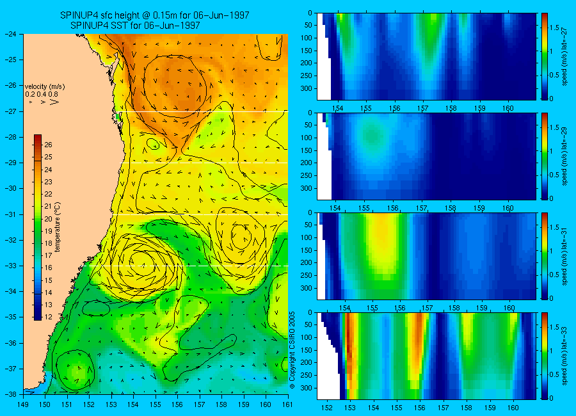
Task: Click the subtitle "SPINUP4 SST for 06-Jun-1997"
Action: tap(135, 26)
